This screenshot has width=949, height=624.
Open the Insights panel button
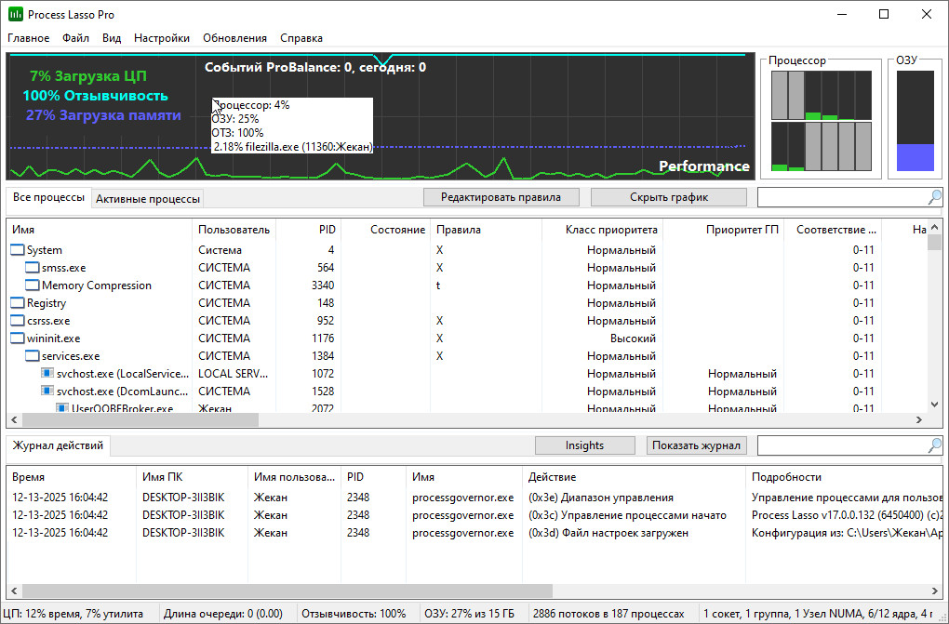tap(584, 445)
